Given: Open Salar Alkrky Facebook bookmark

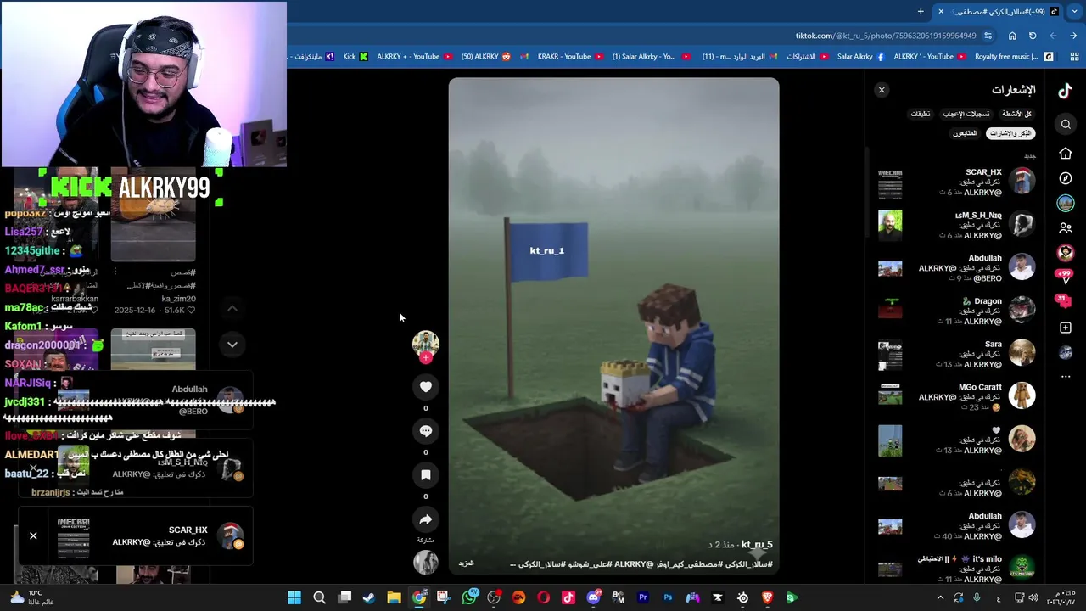Looking at the screenshot, I should pyautogui.click(x=861, y=57).
